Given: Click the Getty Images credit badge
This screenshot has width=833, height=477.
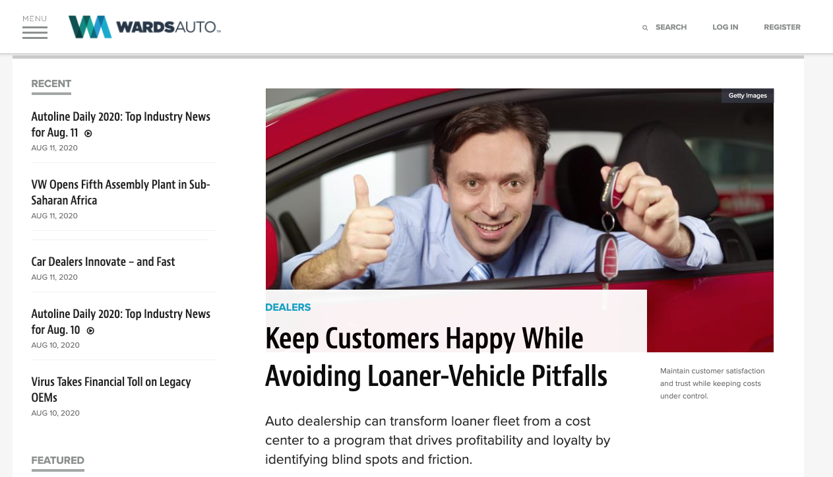Looking at the screenshot, I should (747, 96).
